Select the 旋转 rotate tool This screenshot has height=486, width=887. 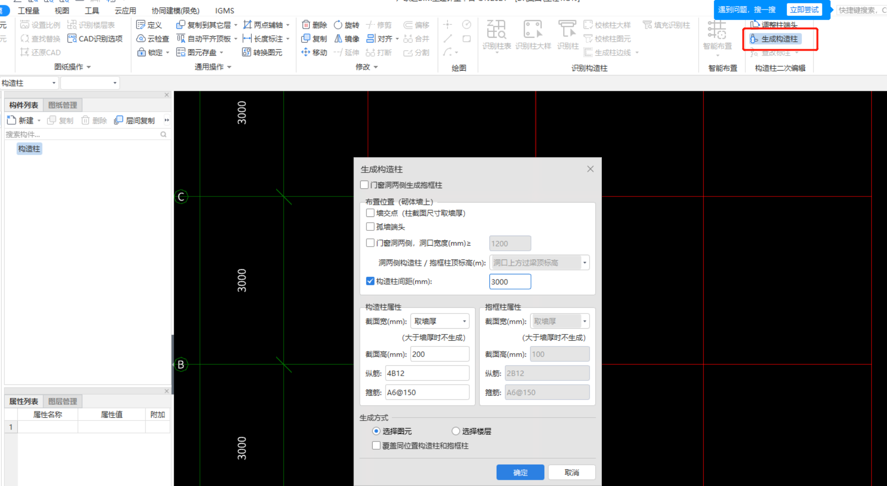(346, 25)
